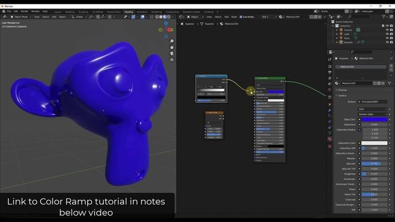Click the Roughness value slider
The width and height of the screenshot is (395, 222).
(x=375, y=174)
